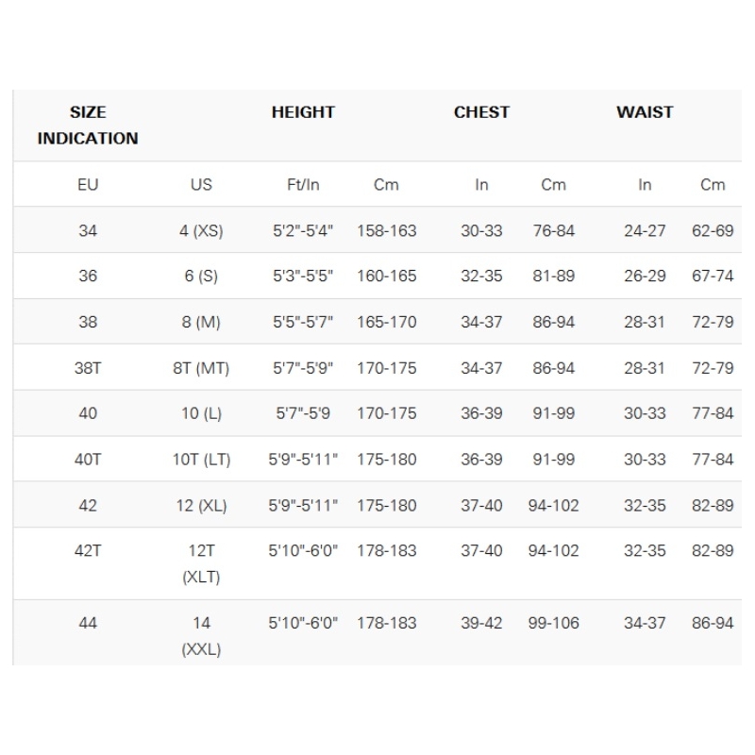Select the US sub-header cell
755x755 pixels.
coord(201,185)
